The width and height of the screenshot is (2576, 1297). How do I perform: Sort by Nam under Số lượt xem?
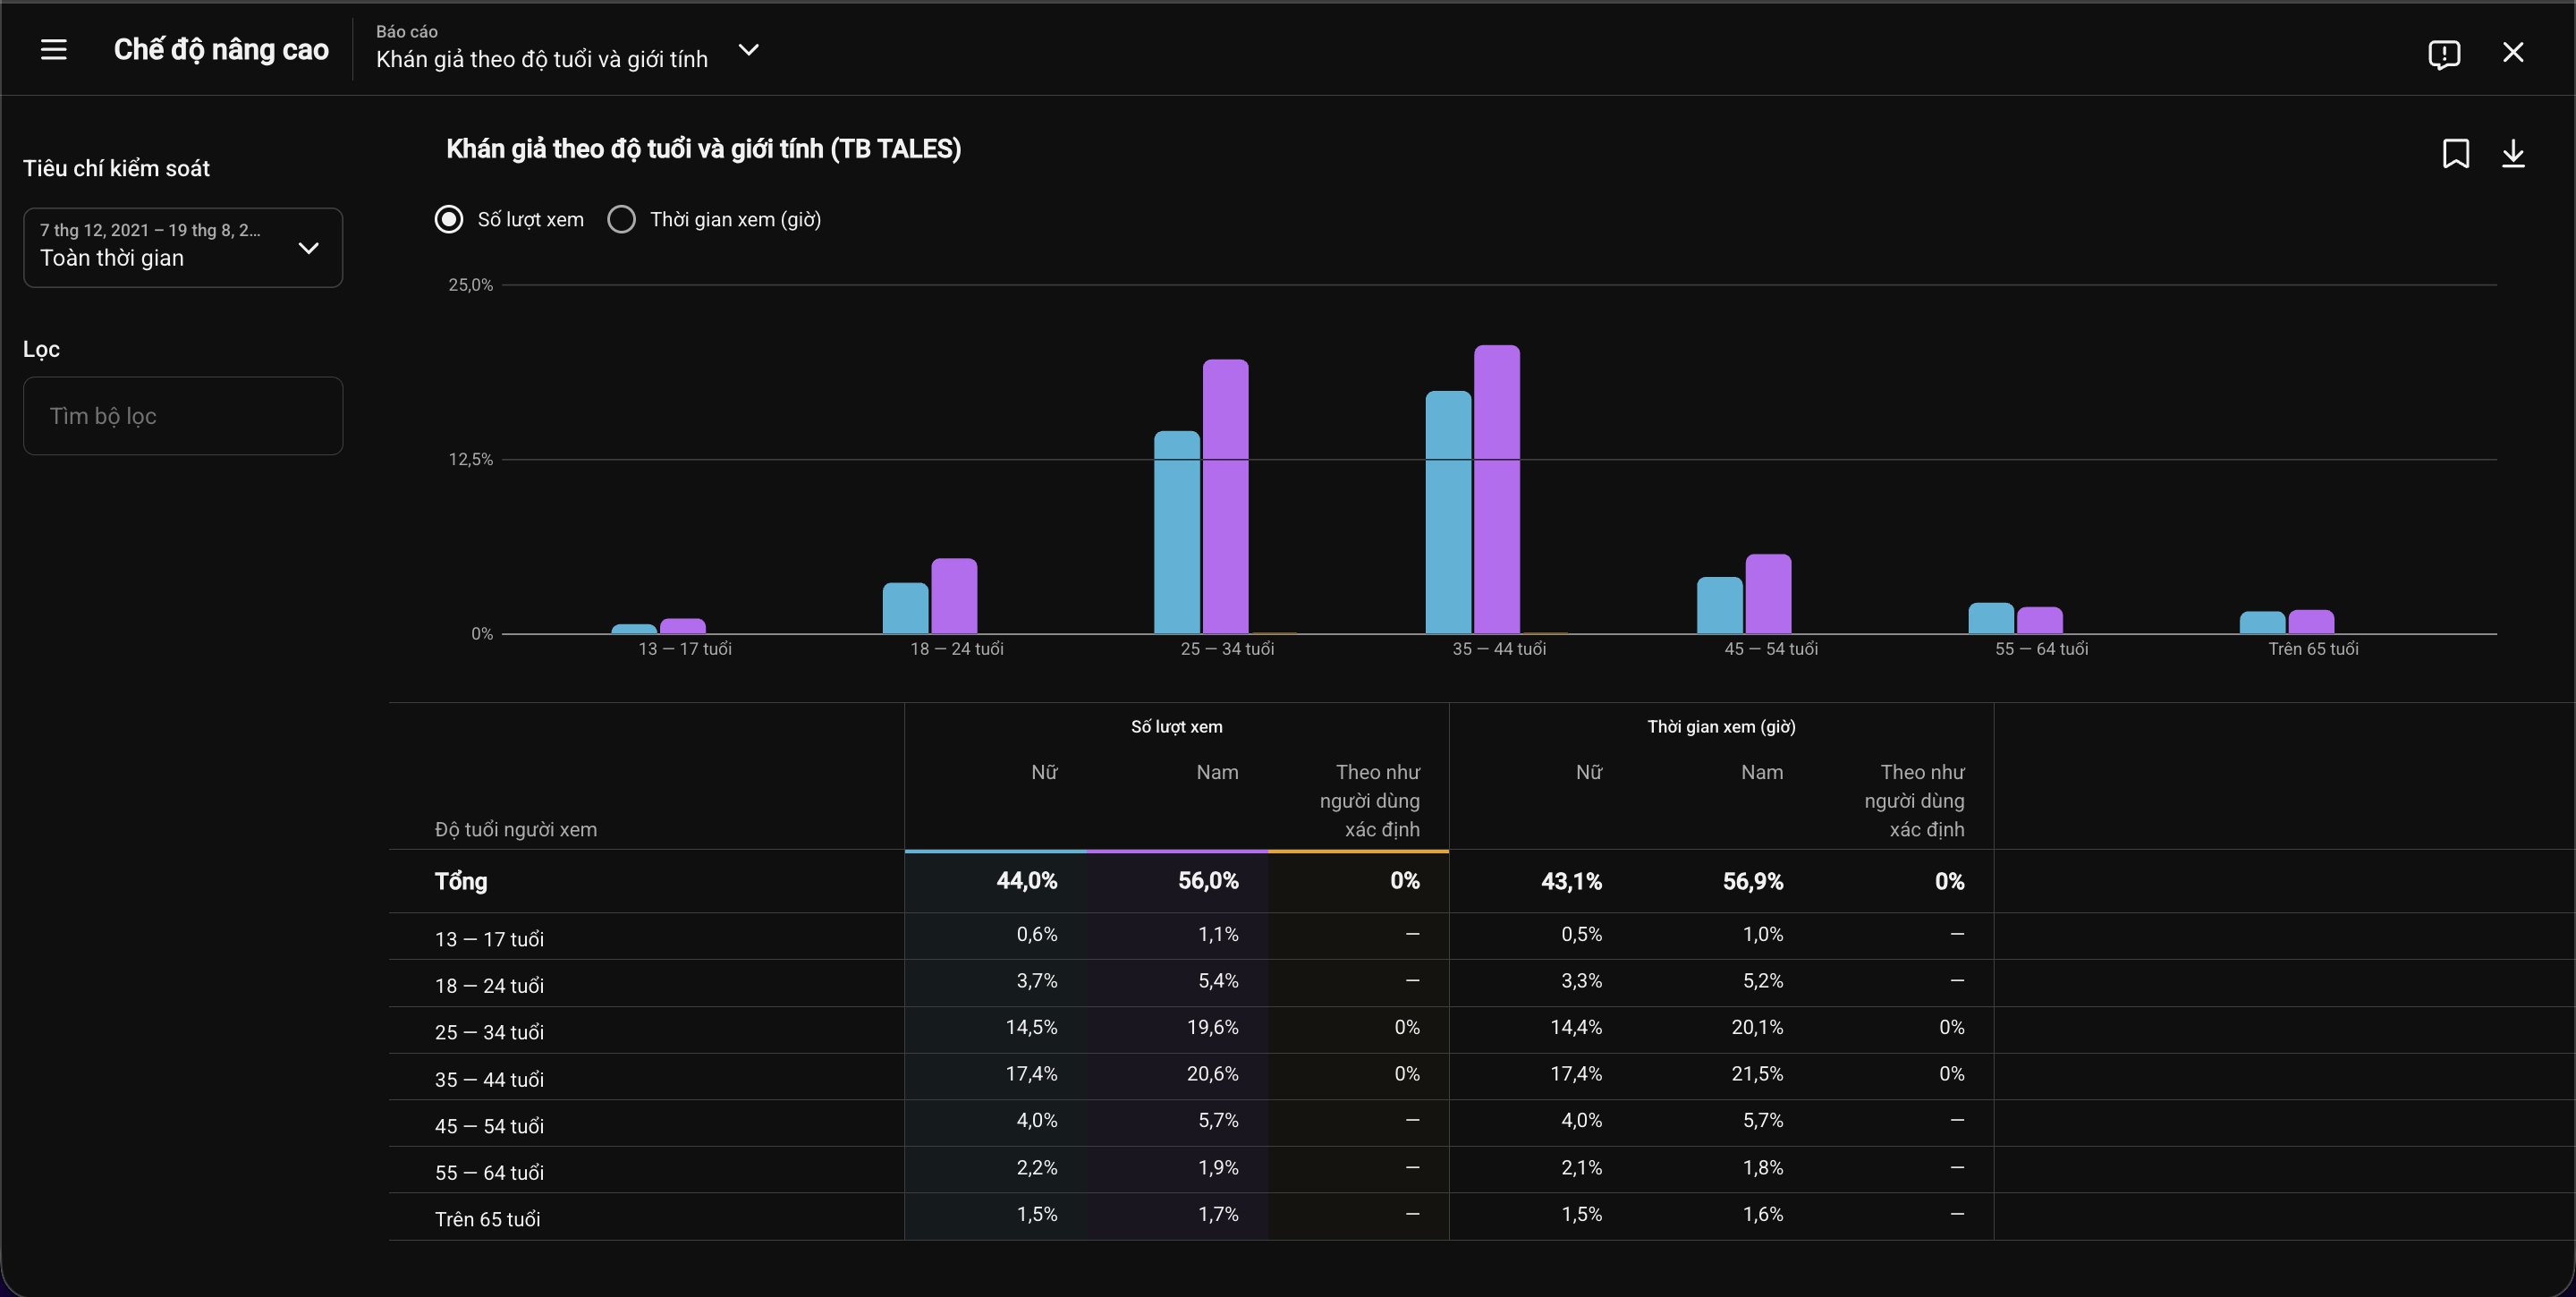coord(1217,772)
